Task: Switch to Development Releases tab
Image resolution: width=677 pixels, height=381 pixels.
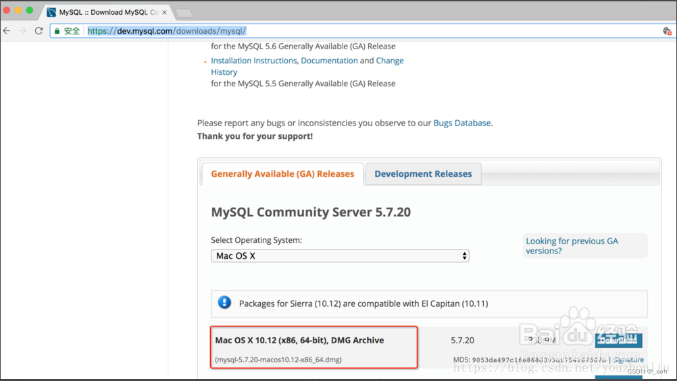Action: 423,174
